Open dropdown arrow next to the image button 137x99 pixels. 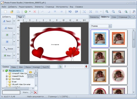tap(14, 35)
